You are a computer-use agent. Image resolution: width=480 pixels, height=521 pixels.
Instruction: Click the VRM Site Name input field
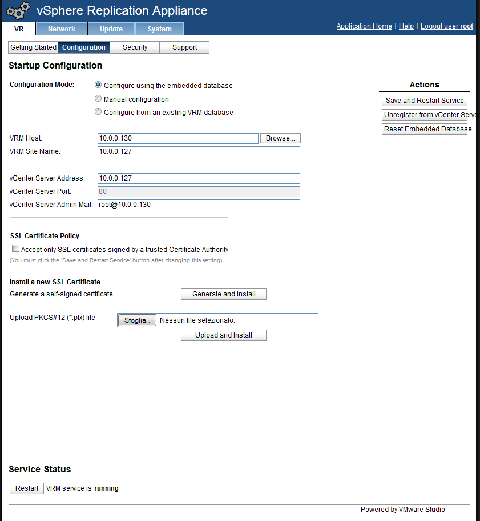(197, 151)
